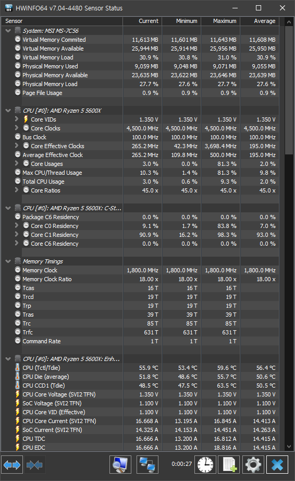Maximize the HWiNFO64 Sensor Status window
The width and height of the screenshot is (295, 481).
point(259,8)
